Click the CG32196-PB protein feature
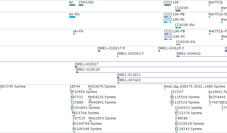This screenshot has width=227, height=133. click(168, 34)
